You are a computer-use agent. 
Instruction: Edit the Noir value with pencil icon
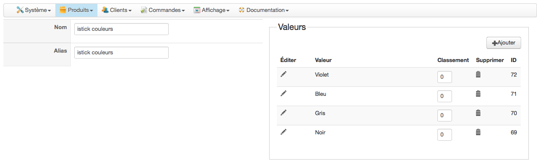tap(283, 132)
